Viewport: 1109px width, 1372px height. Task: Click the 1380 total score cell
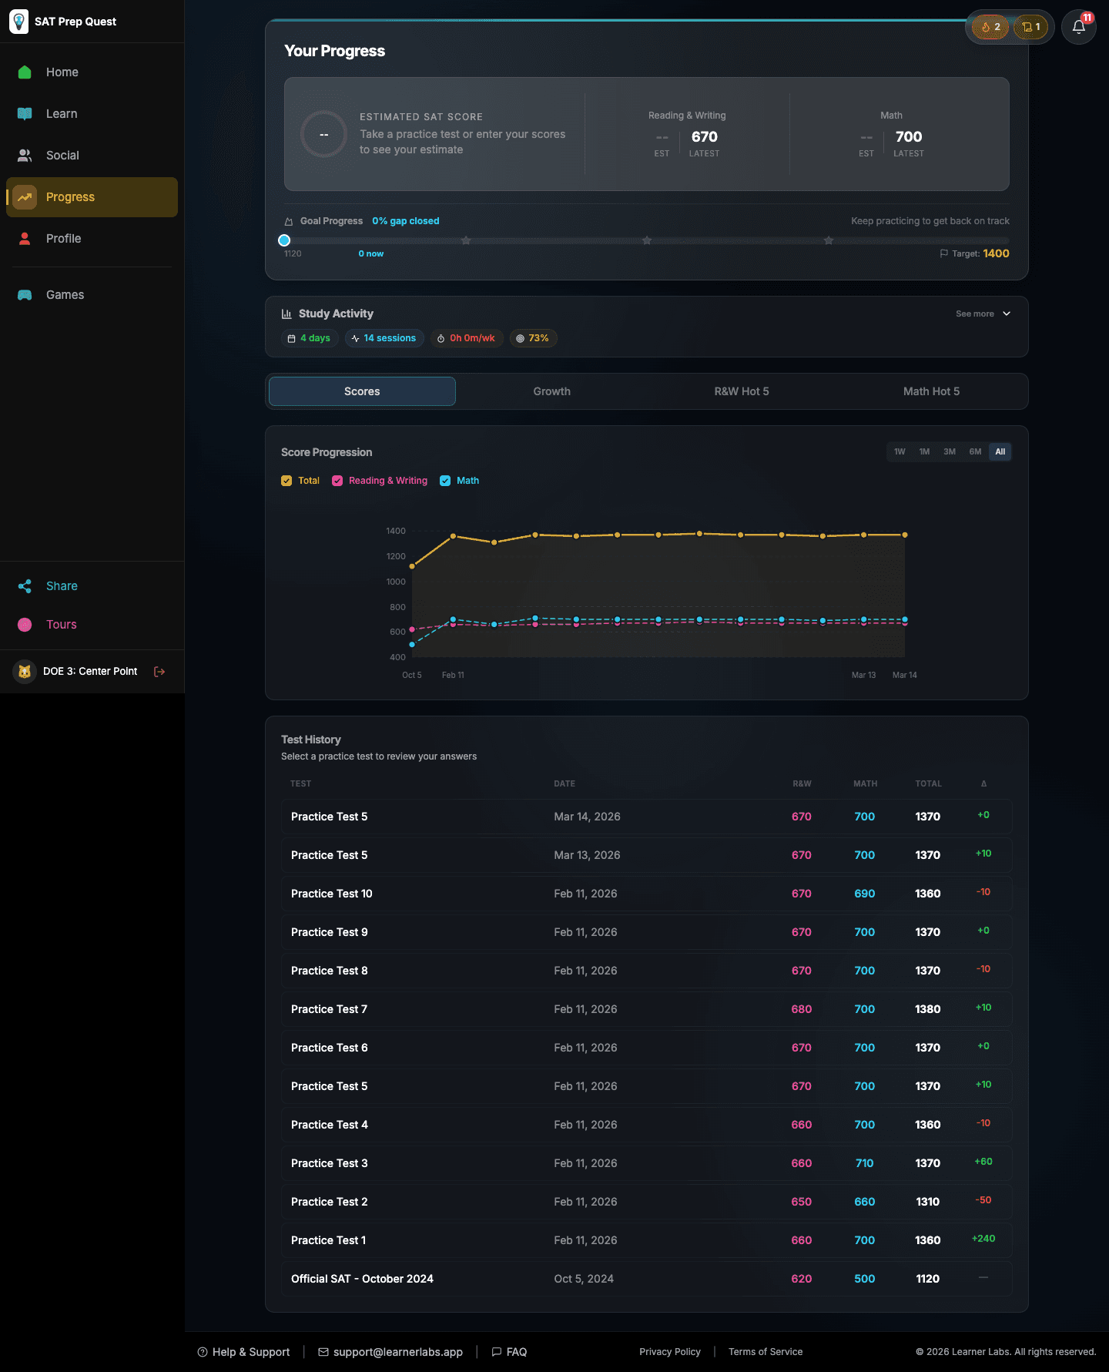pos(928,1009)
